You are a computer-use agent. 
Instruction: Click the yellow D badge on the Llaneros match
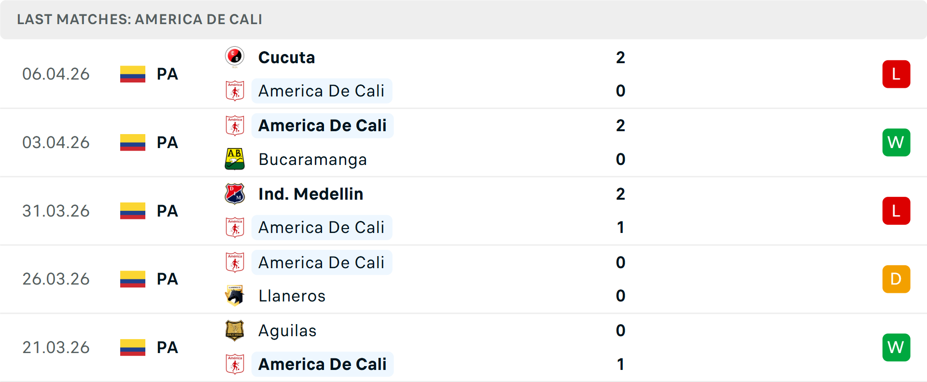[896, 279]
